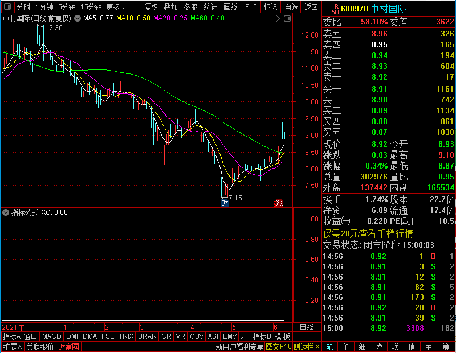Select the 细 detail tab
The image size is (456, 353).
[x=362, y=347]
